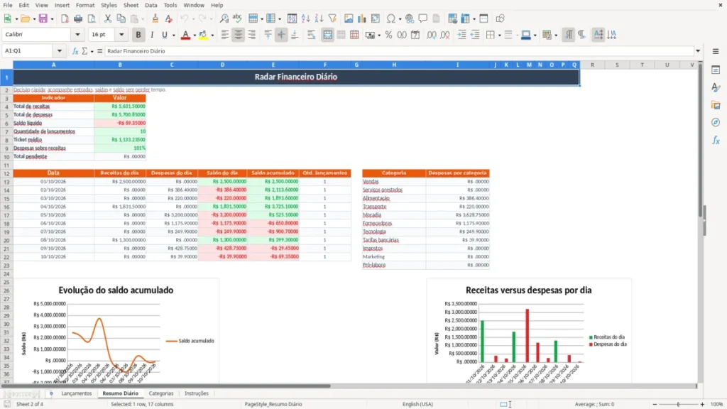Click the Function Wizard fx icon

75,51
